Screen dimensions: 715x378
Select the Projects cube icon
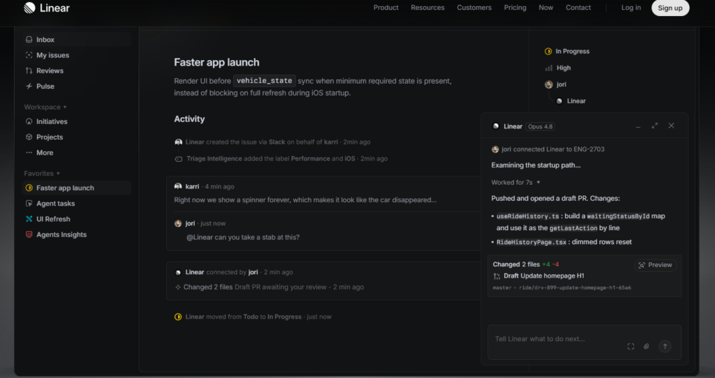coord(29,137)
